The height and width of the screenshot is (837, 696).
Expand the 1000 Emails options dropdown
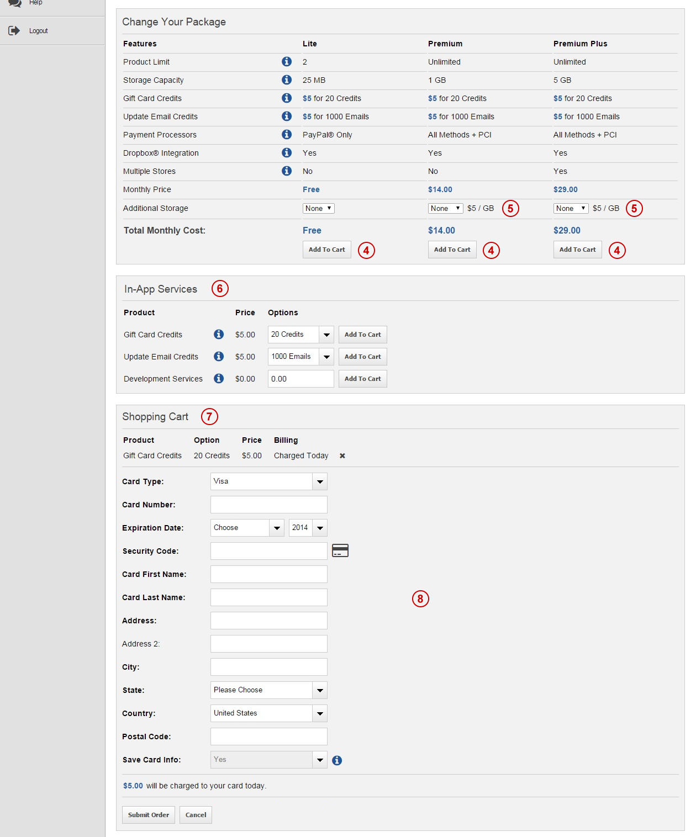301,357
